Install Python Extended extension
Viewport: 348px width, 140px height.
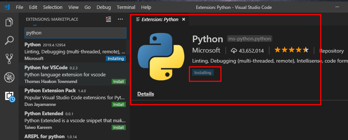(x=118, y=127)
